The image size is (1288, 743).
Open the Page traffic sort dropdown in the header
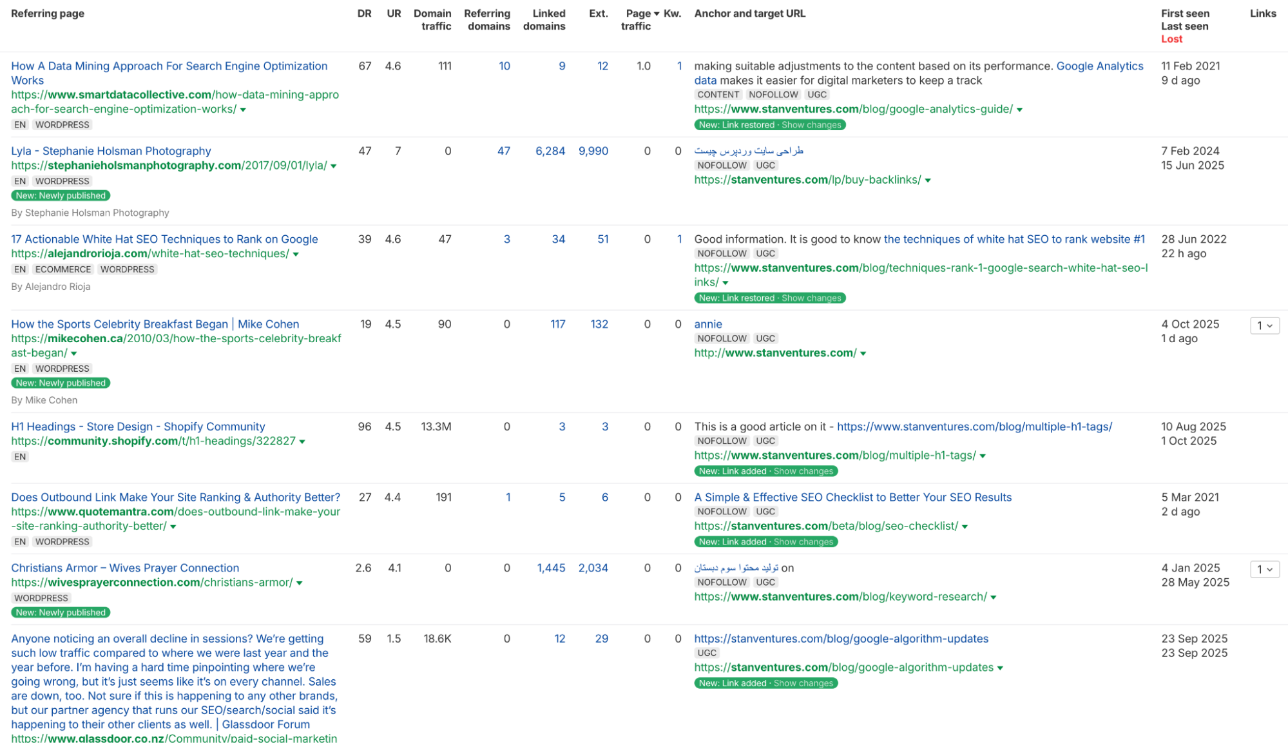(x=657, y=13)
